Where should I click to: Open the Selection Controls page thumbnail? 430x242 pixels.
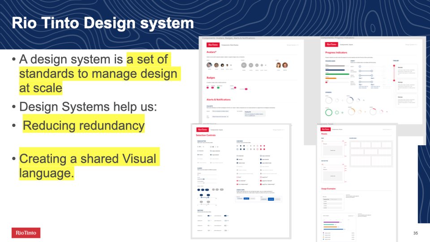coord(241,181)
